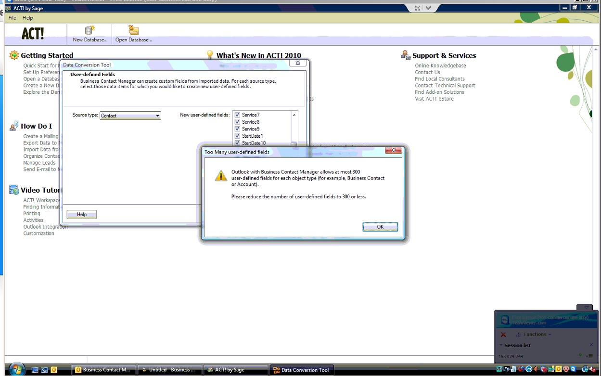601x376 pixels.
Task: Open Find Add-on Solutions link
Action: (439, 92)
